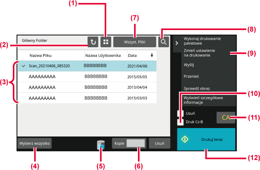Select Sprawdź obraz menu item
Screen dimensions: 260x170
pos(209,88)
